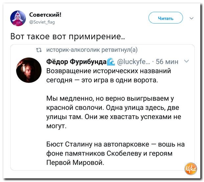The height and width of the screenshot is (182, 204).
Task: Click Фёдор Фурибунда's round avatar photo
Action: [x=29, y=70]
